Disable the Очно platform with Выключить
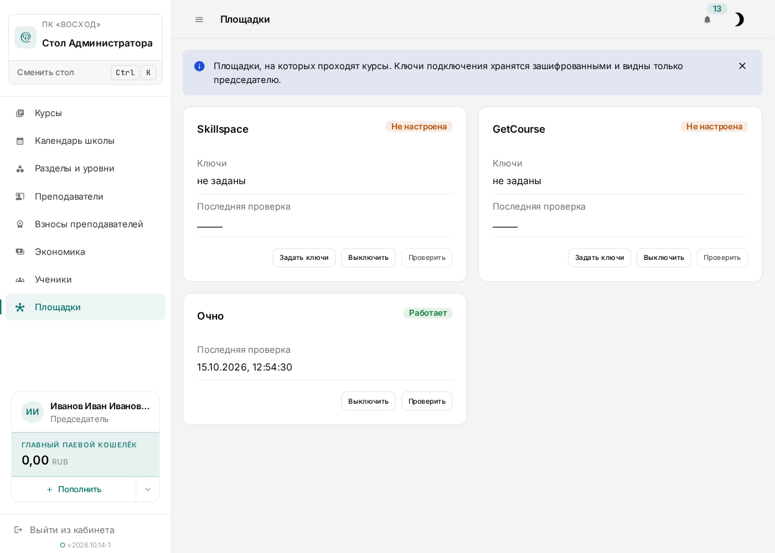This screenshot has height=553, width=775. 368,401
